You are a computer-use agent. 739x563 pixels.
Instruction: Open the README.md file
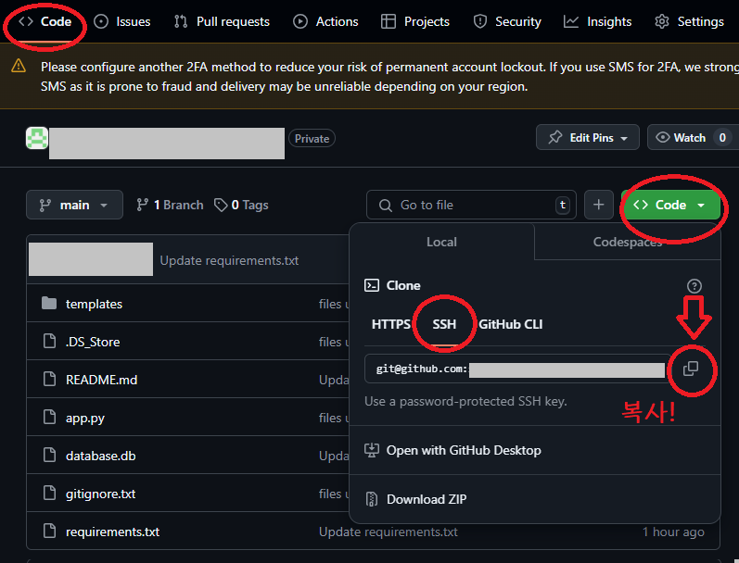[x=101, y=380]
